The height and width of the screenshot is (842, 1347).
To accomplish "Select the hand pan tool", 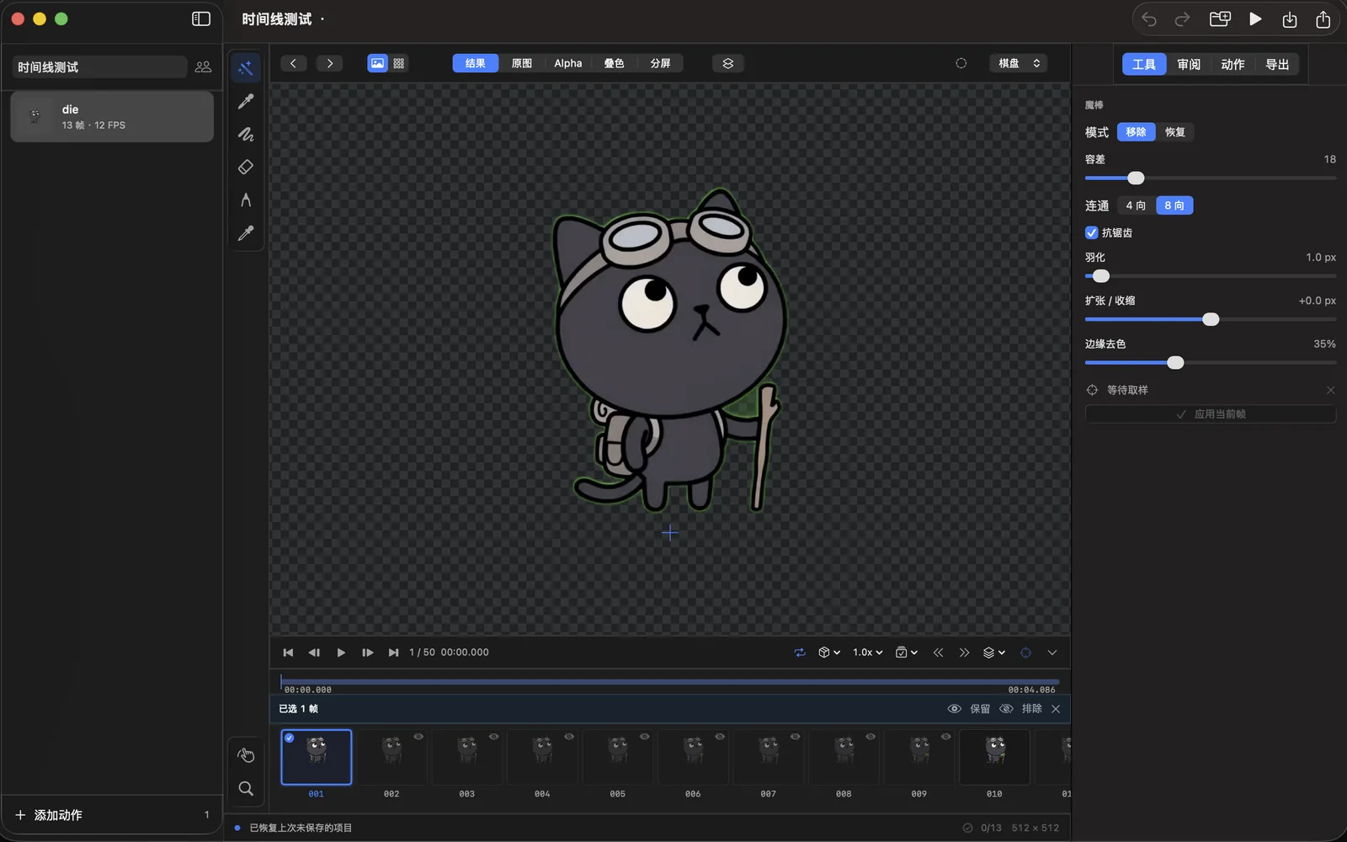I will click(x=245, y=755).
